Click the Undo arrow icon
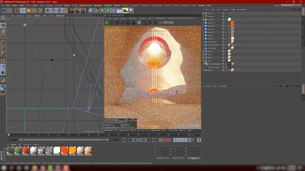 [x=4, y=10]
